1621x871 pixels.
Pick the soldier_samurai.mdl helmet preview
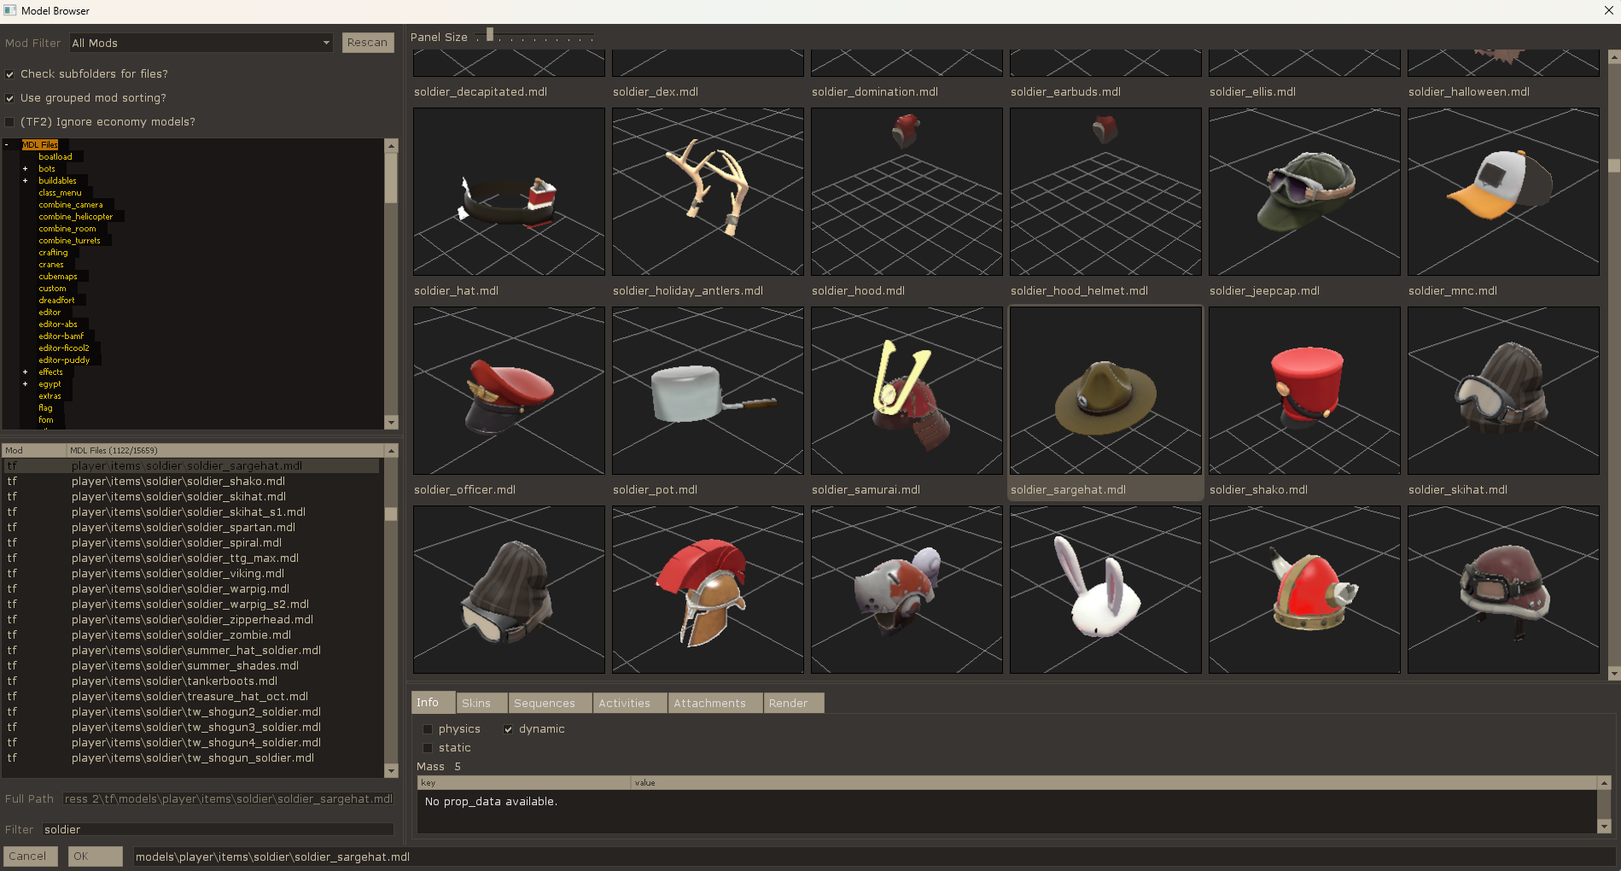coord(907,390)
